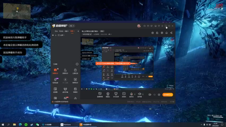Open File Explorer from the taskbar
The height and width of the screenshot is (127, 226).
pyautogui.click(x=14, y=124)
